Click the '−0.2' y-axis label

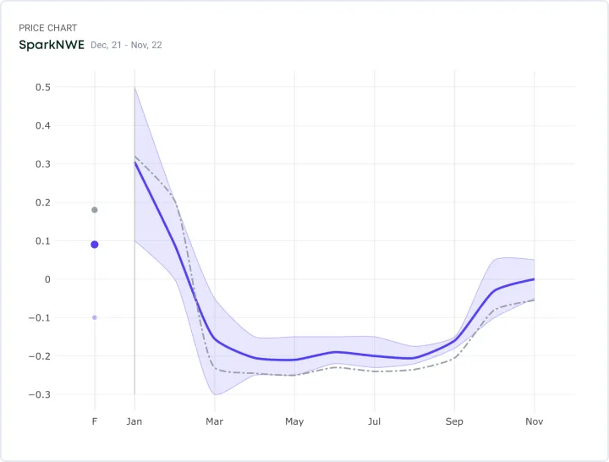click(x=40, y=356)
